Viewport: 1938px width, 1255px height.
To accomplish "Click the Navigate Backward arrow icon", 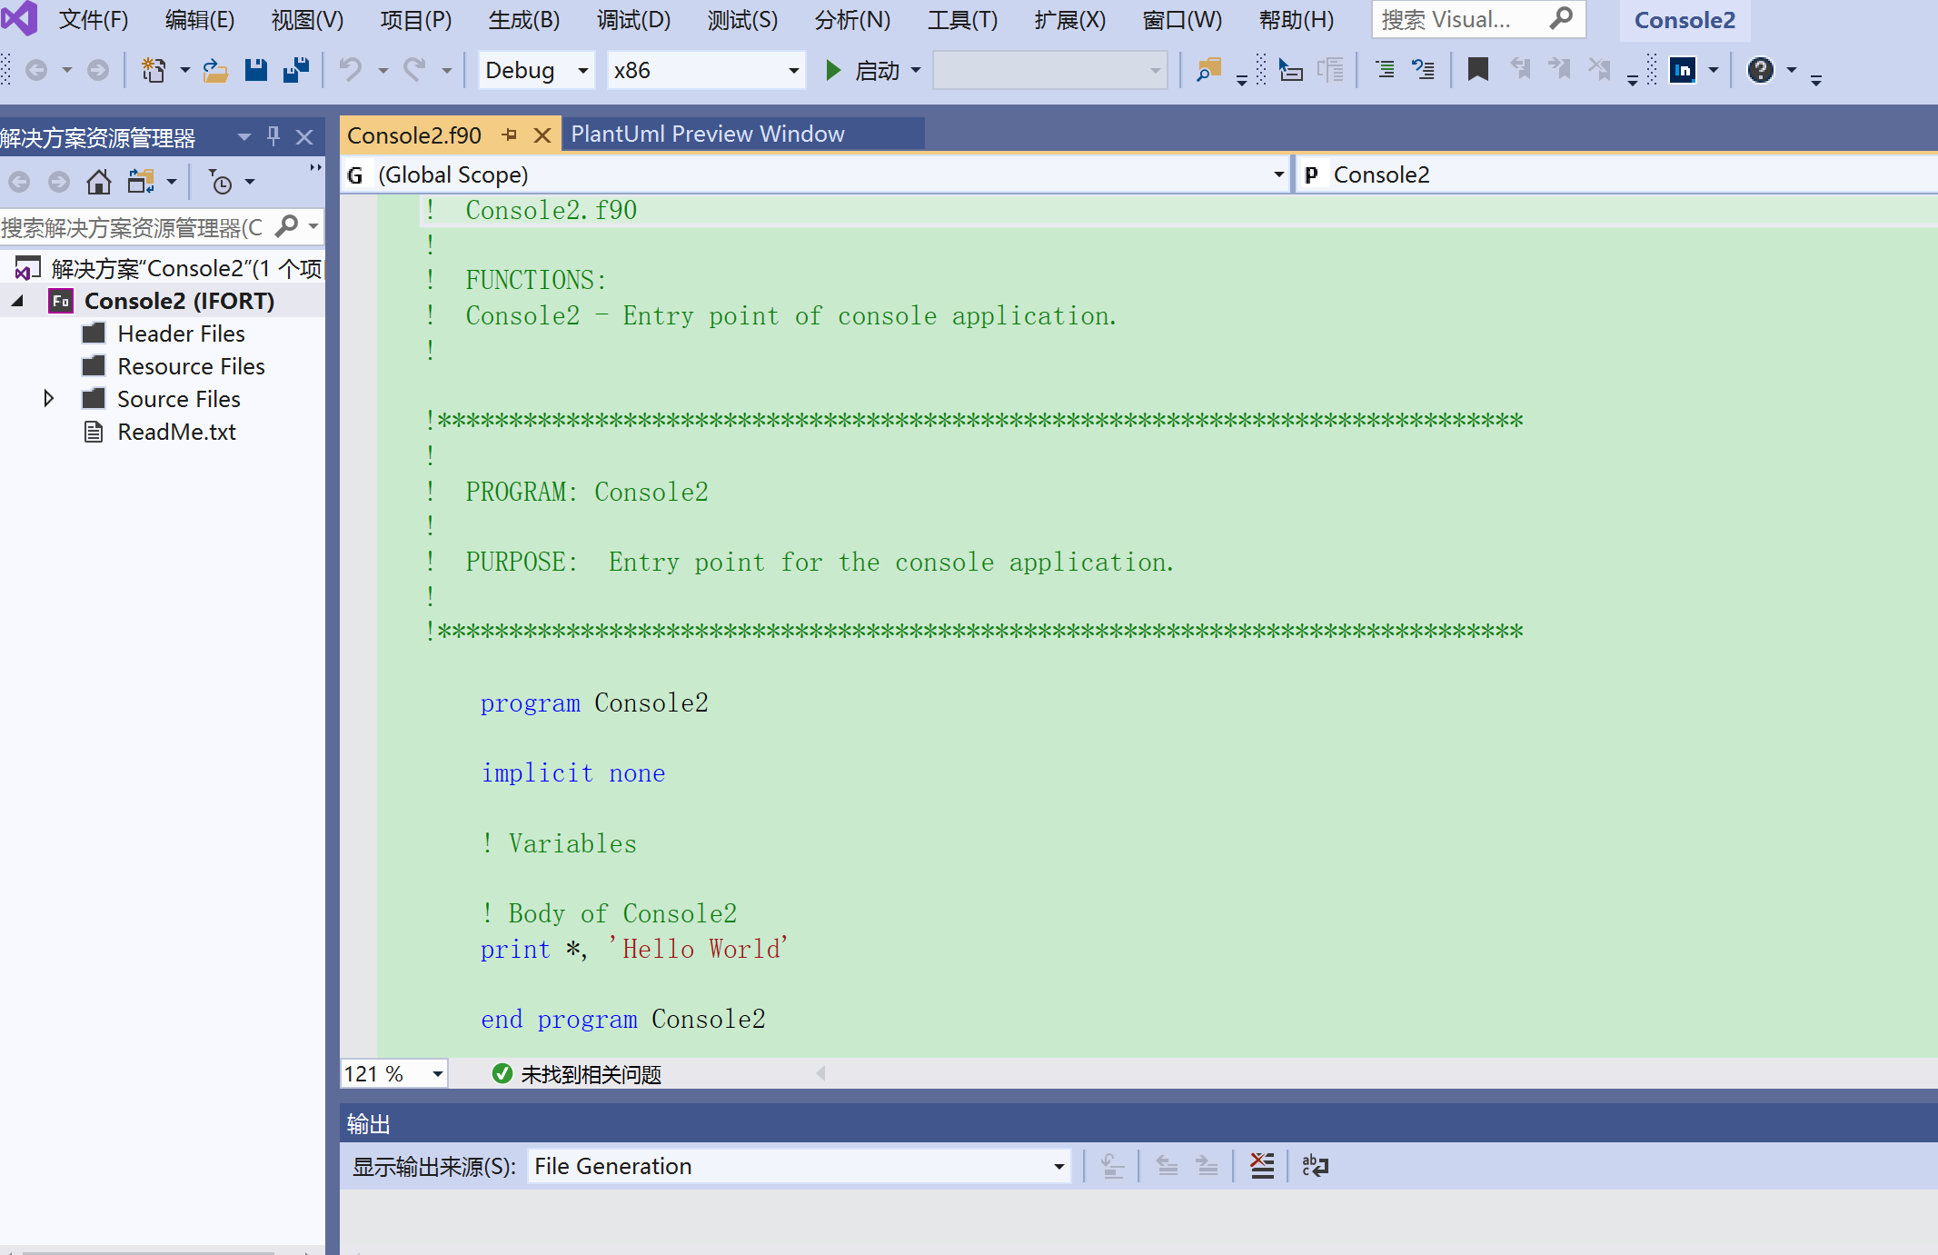I will 36,69.
